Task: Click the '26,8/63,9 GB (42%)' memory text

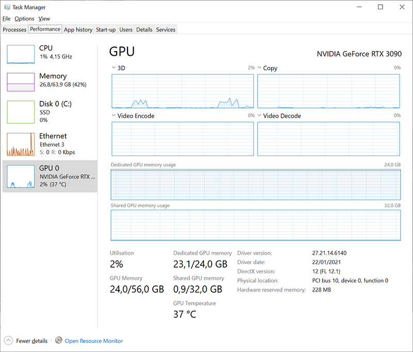Action: [63, 84]
